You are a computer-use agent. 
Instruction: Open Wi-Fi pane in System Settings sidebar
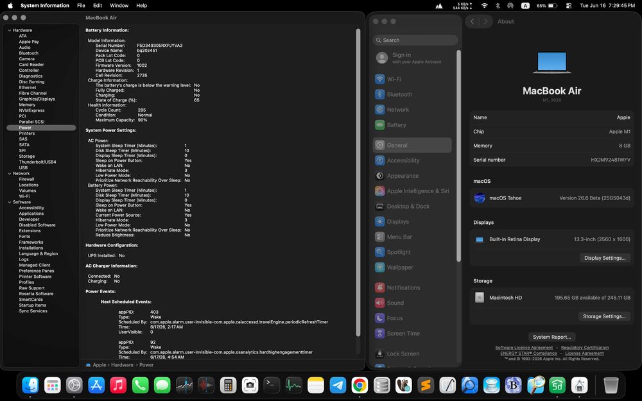[412, 79]
